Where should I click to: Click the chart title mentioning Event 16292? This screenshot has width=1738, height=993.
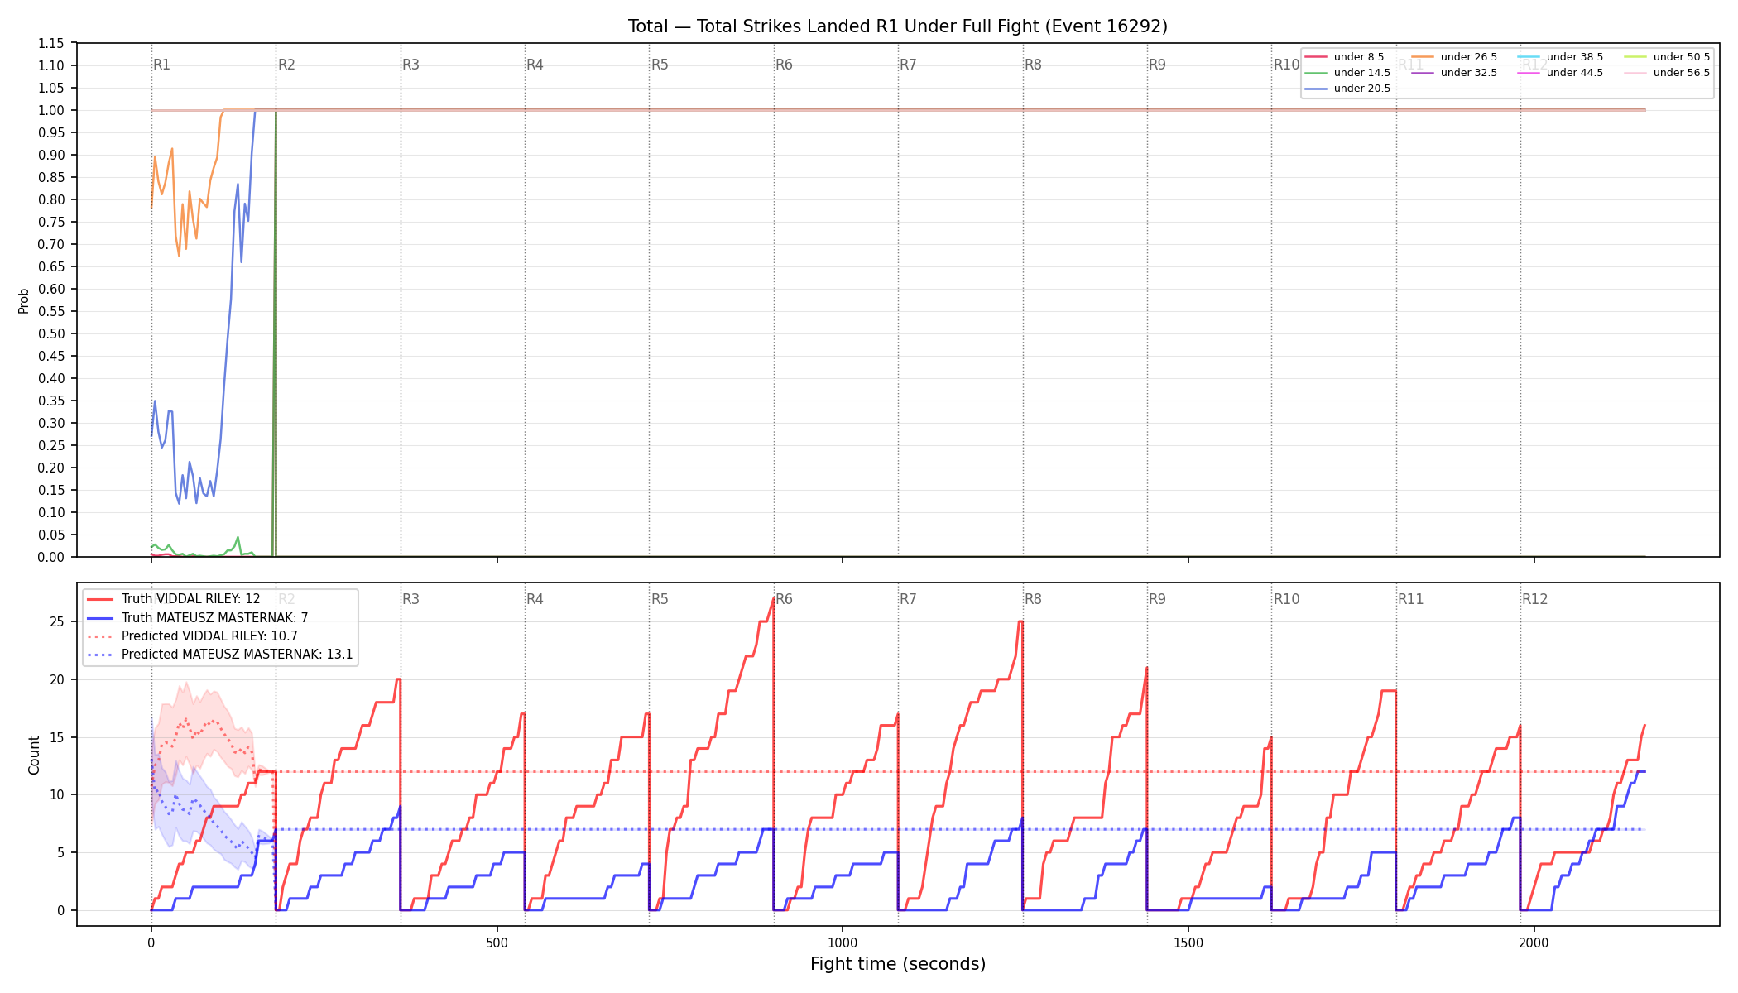898,26
